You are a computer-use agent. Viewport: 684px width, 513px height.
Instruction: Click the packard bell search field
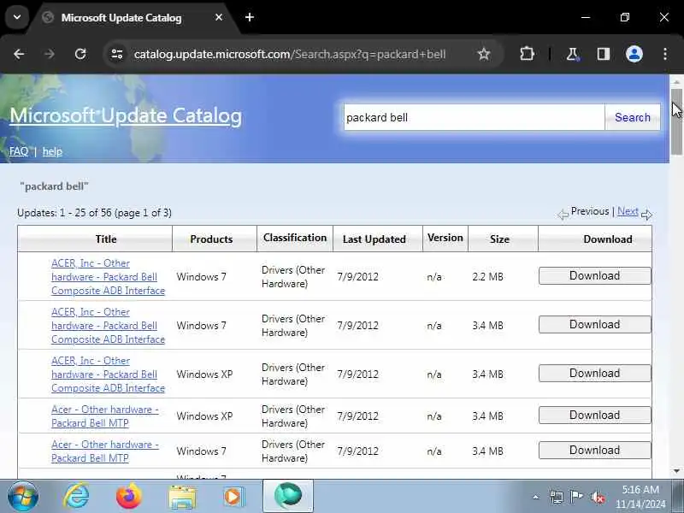coord(474,117)
